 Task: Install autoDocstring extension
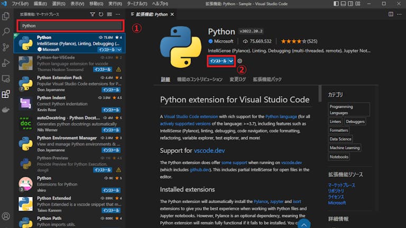click(x=111, y=130)
